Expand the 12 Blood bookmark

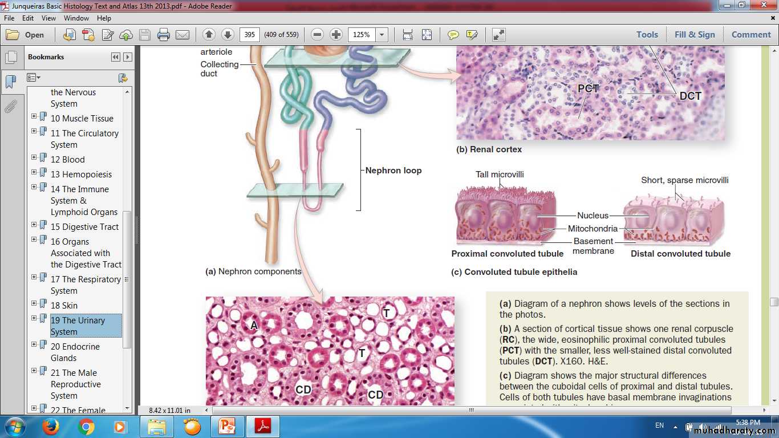point(34,157)
